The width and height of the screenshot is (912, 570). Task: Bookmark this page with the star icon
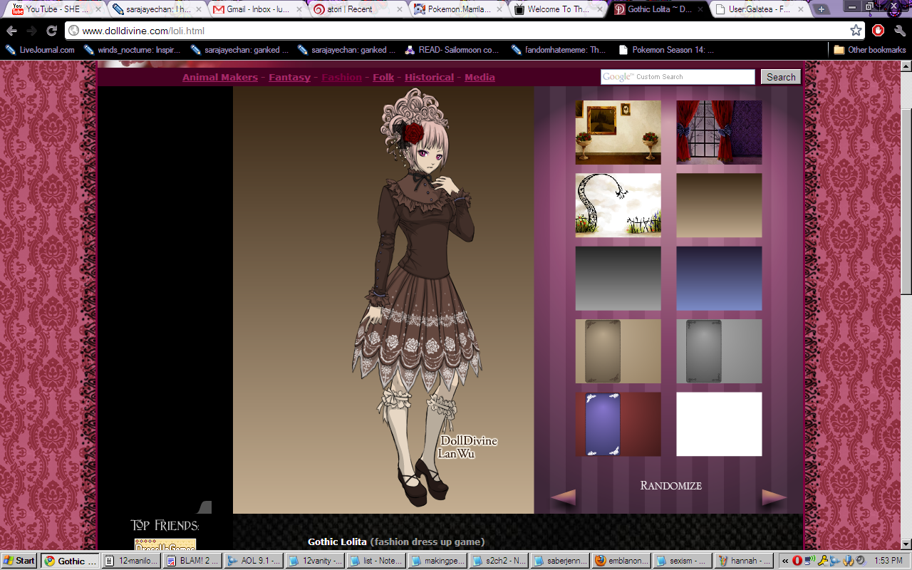pos(856,31)
